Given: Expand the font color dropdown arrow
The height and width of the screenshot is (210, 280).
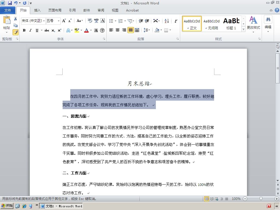Looking at the screenshot, I should click(x=91, y=30).
